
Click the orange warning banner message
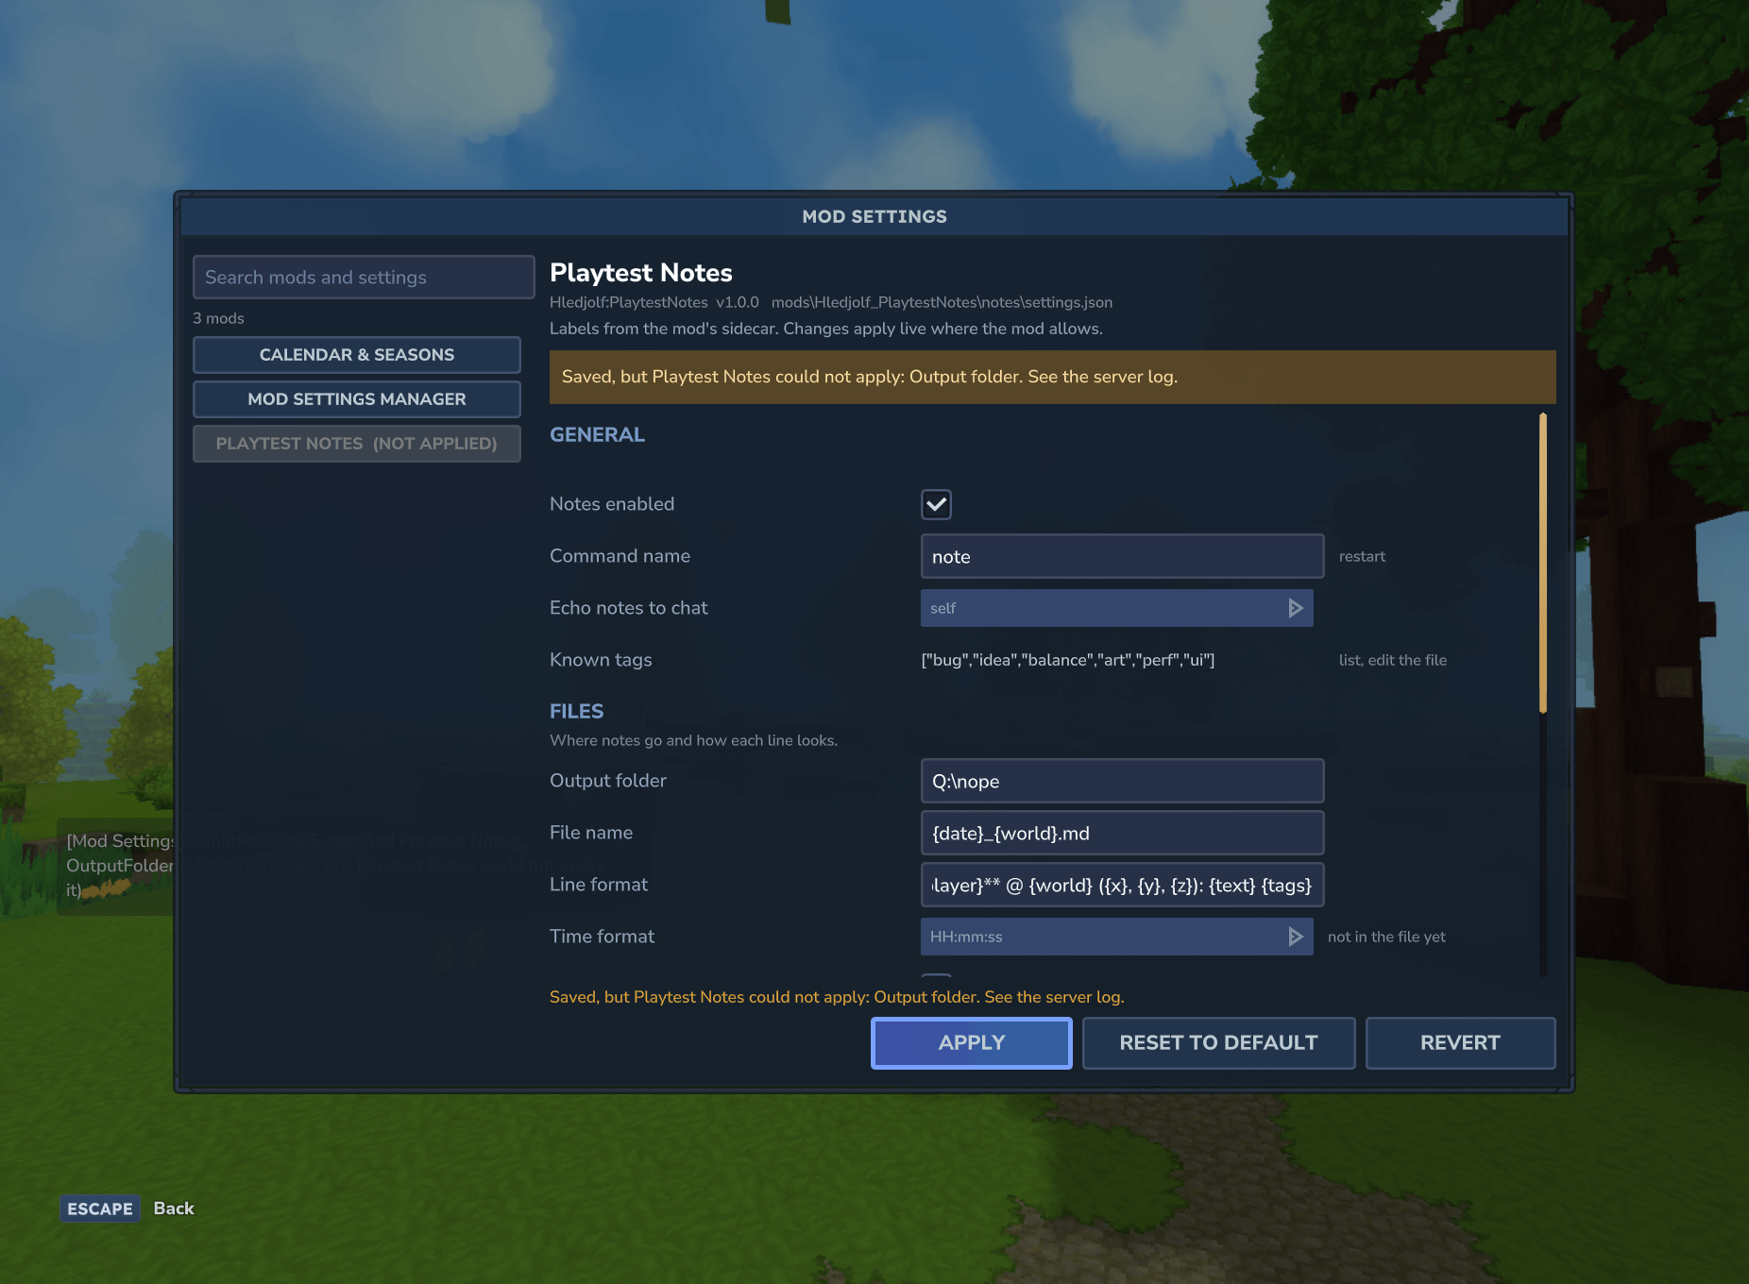pos(1052,378)
